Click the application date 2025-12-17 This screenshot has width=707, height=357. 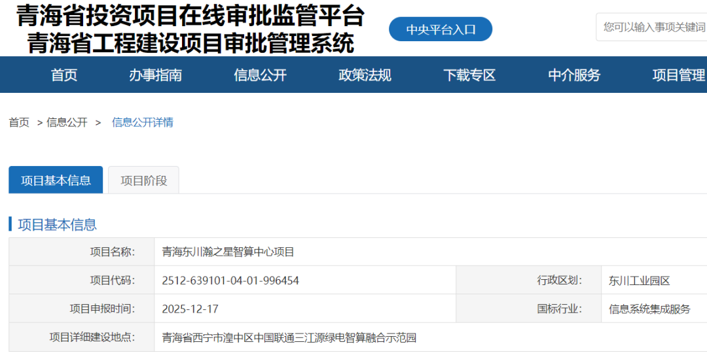pos(190,309)
